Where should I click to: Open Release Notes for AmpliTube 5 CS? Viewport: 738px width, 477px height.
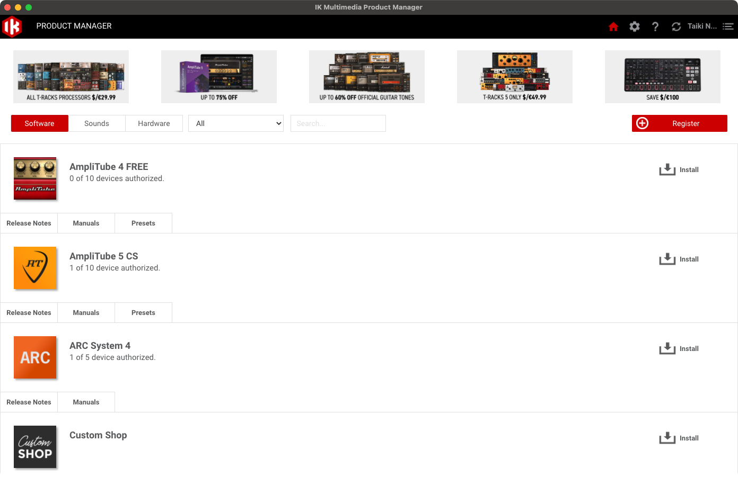[x=29, y=313]
